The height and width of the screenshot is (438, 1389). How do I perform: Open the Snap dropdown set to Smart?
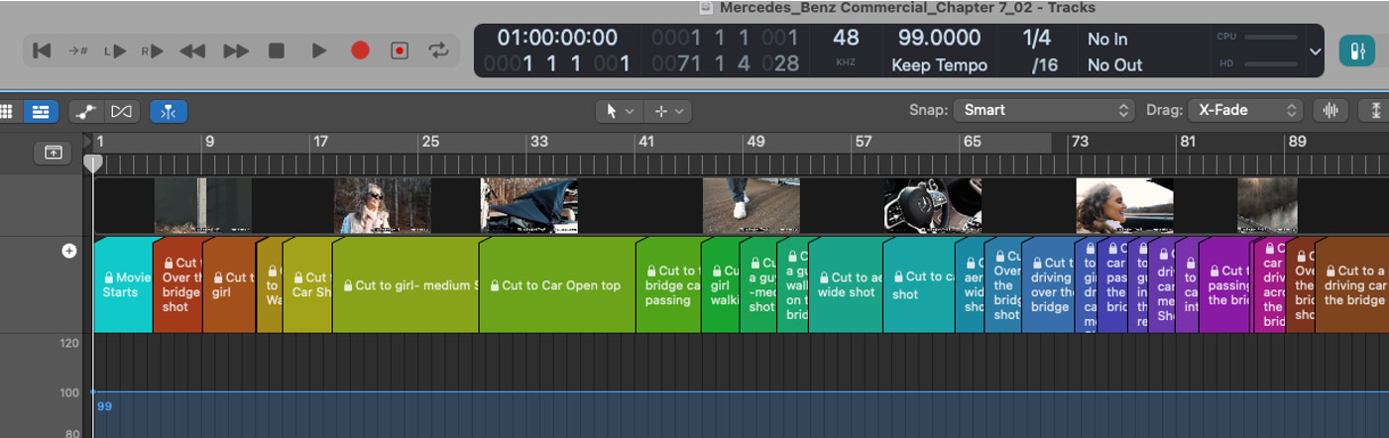tap(1045, 110)
